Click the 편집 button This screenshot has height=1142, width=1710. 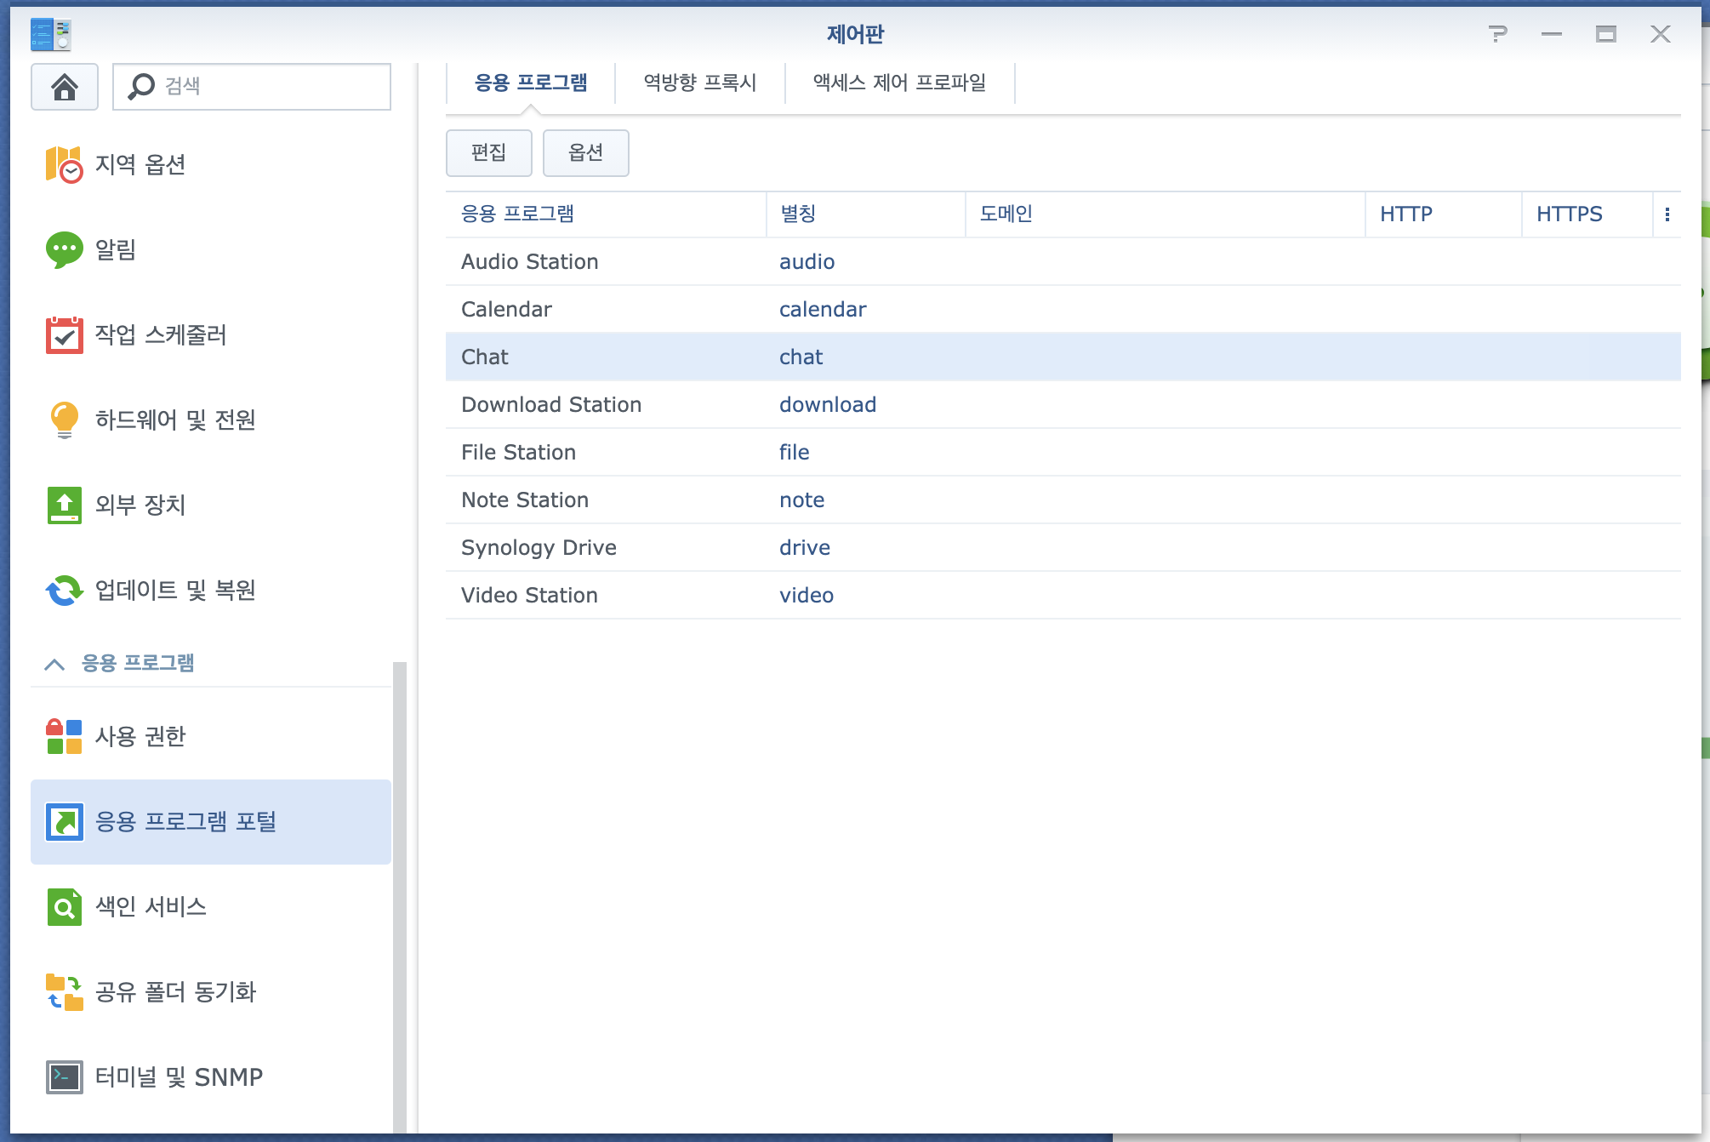click(488, 153)
